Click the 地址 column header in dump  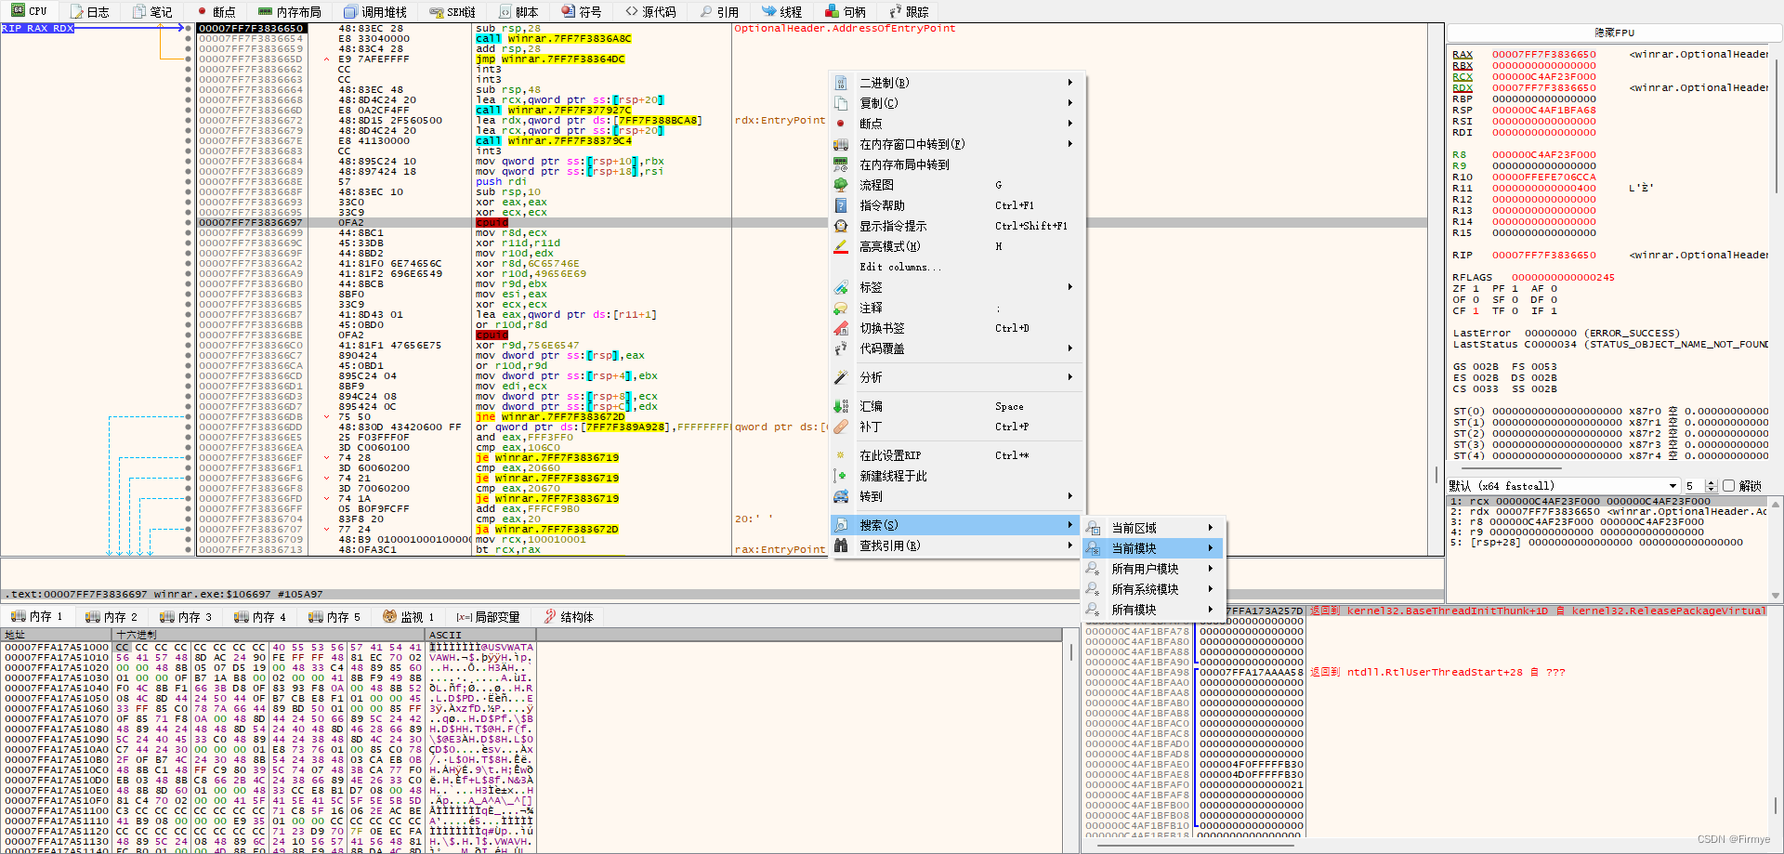coord(58,635)
